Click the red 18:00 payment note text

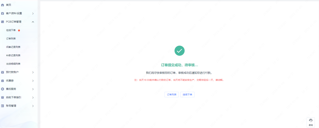point(179,80)
